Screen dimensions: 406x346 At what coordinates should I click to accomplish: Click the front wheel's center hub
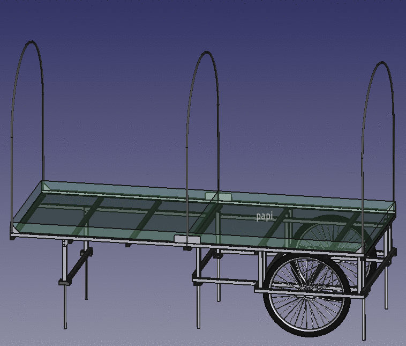308,296
